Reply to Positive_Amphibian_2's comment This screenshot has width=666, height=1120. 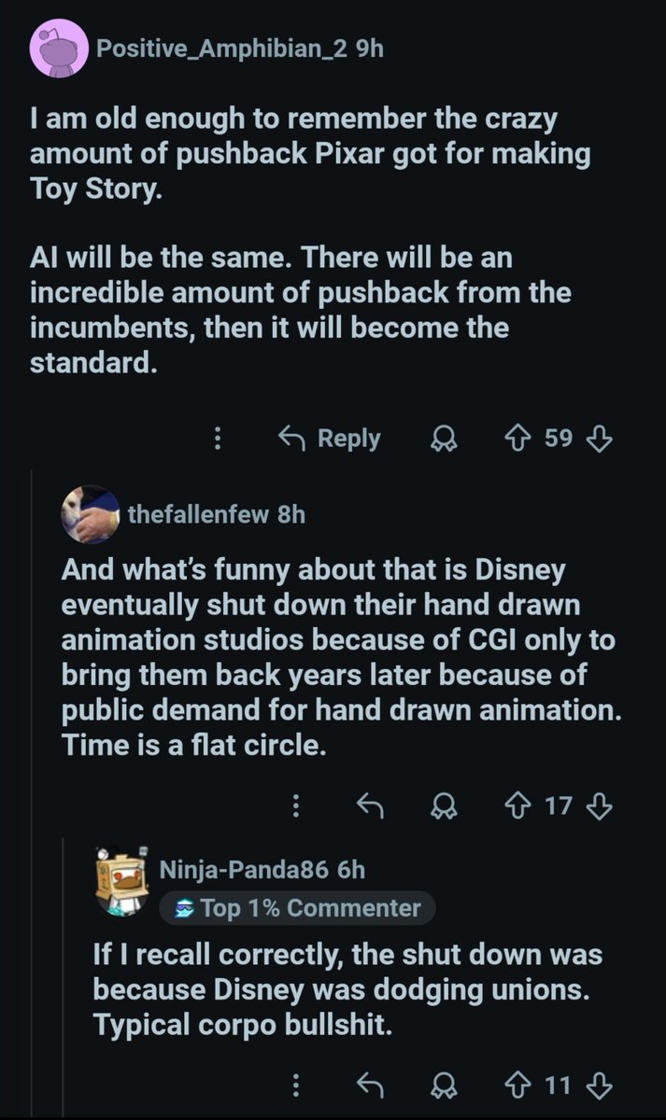pos(331,439)
